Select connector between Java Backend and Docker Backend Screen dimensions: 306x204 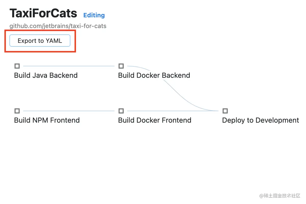pos(69,66)
